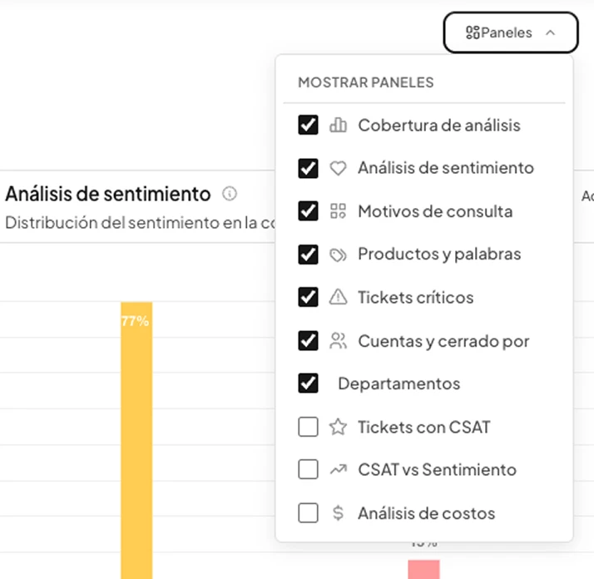Click the grid icon beside Motivos de consulta

click(338, 211)
